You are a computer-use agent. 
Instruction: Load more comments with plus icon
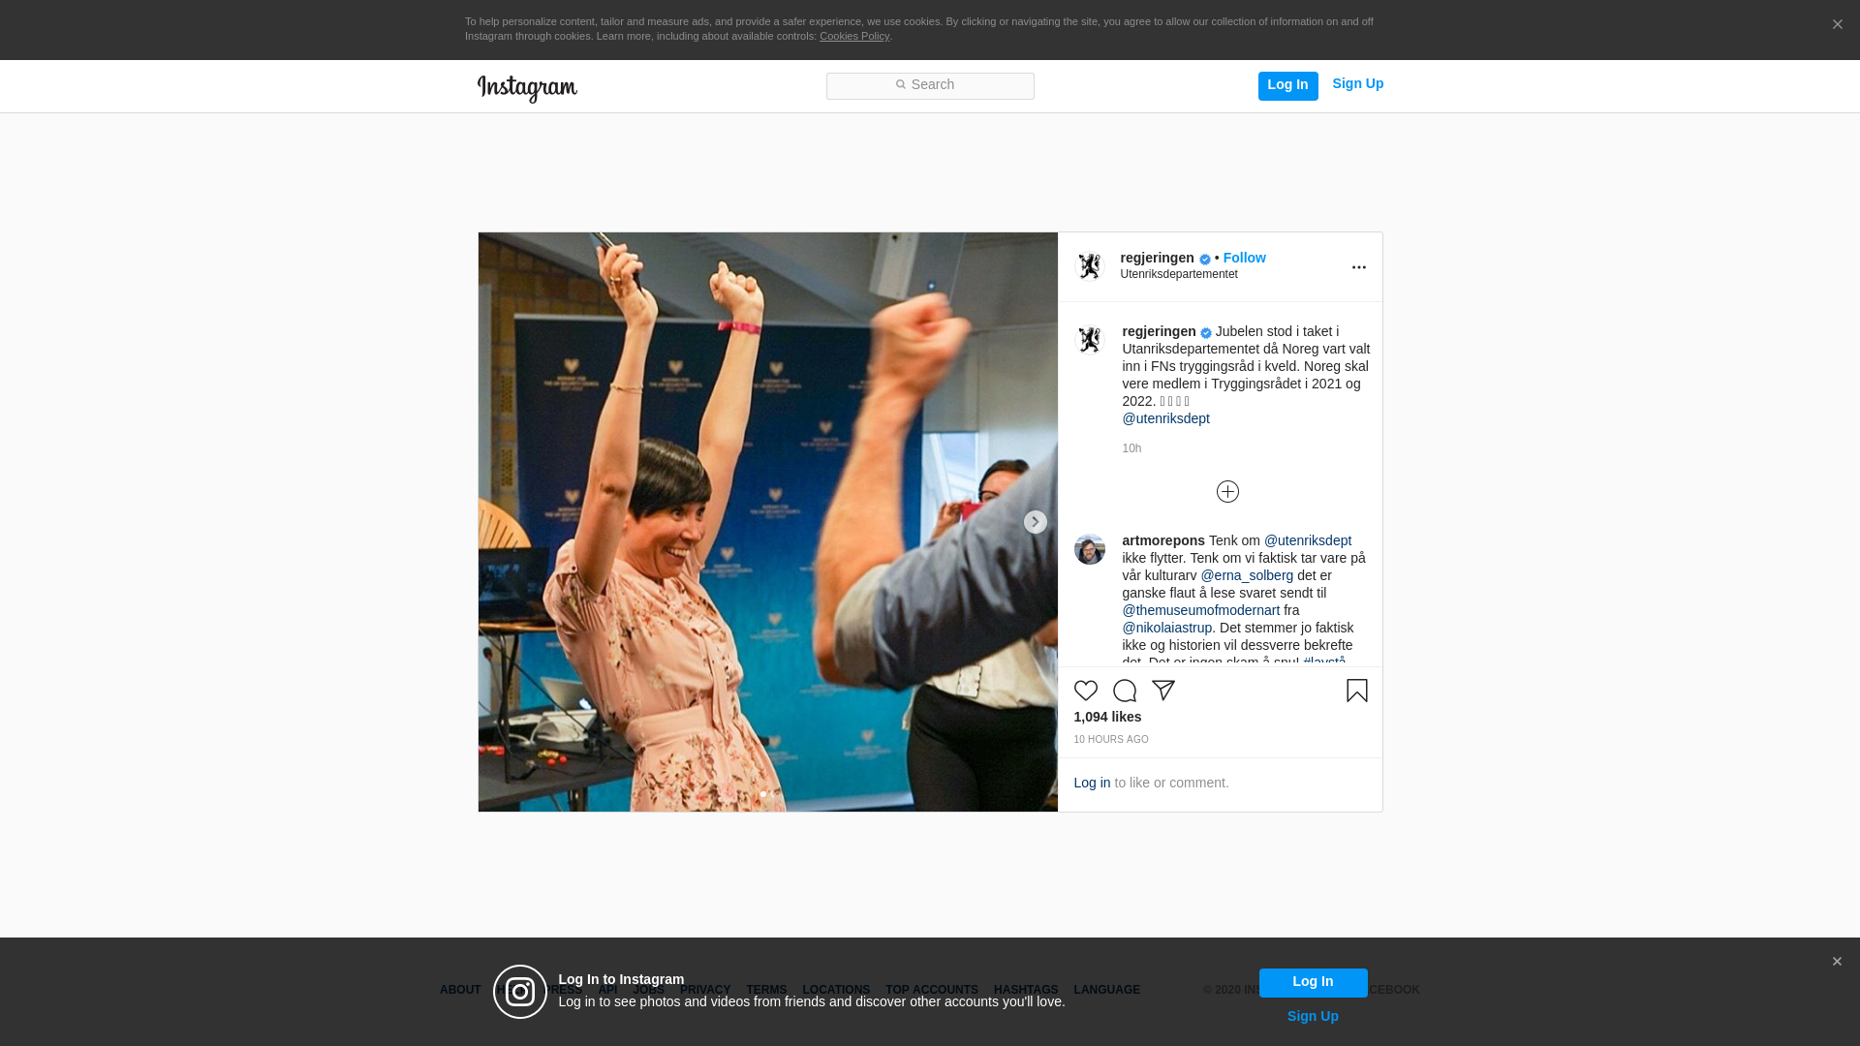point(1227,491)
